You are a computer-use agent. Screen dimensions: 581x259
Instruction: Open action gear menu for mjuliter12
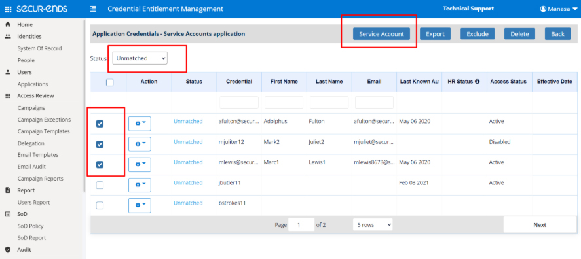140,144
